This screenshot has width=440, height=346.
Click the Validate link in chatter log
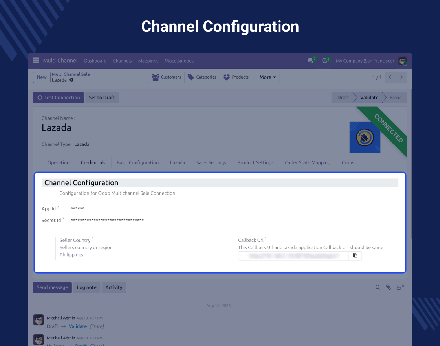tap(78, 326)
